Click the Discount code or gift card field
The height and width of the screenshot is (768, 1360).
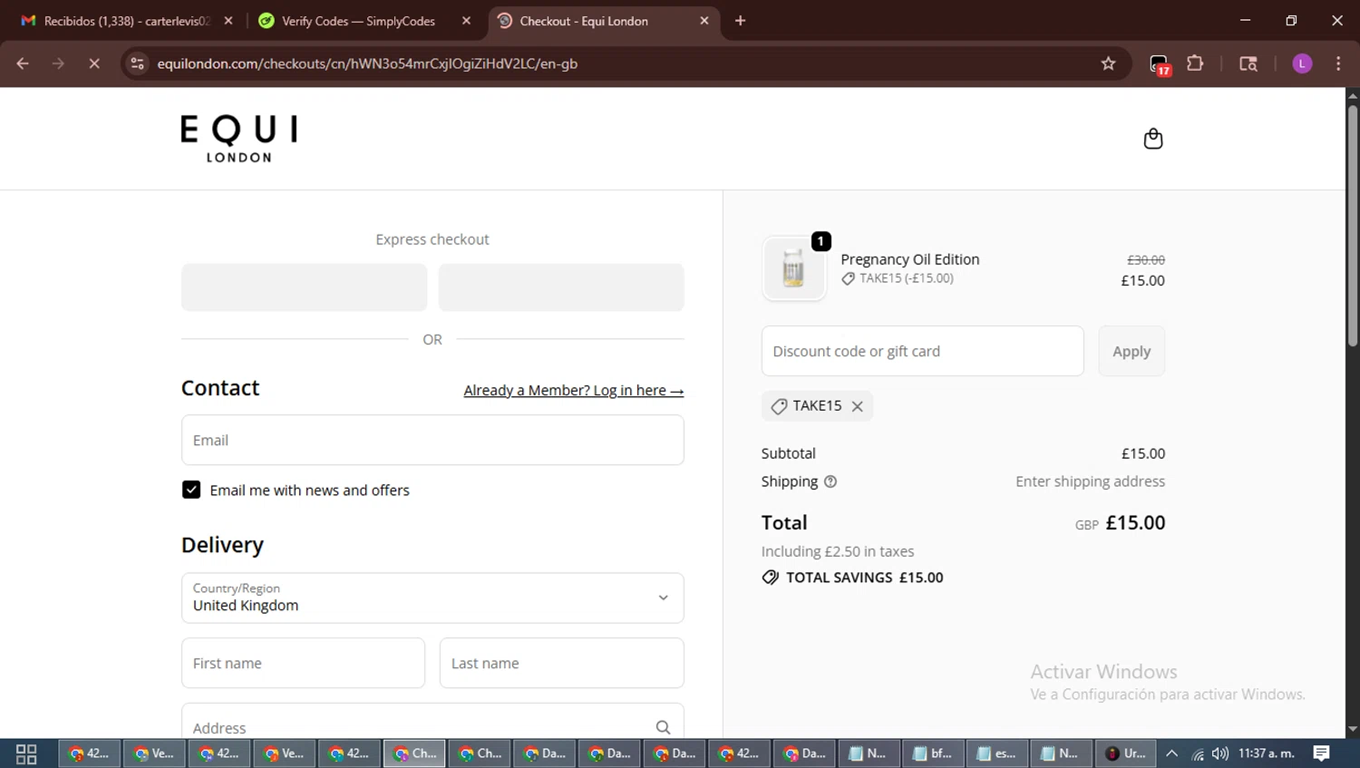tap(922, 351)
